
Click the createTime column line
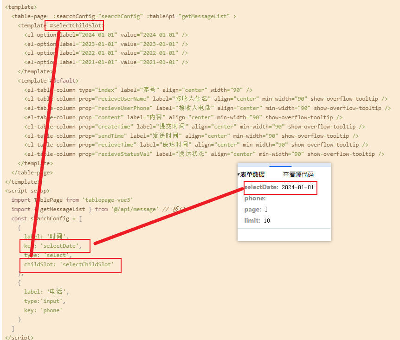coord(194,127)
